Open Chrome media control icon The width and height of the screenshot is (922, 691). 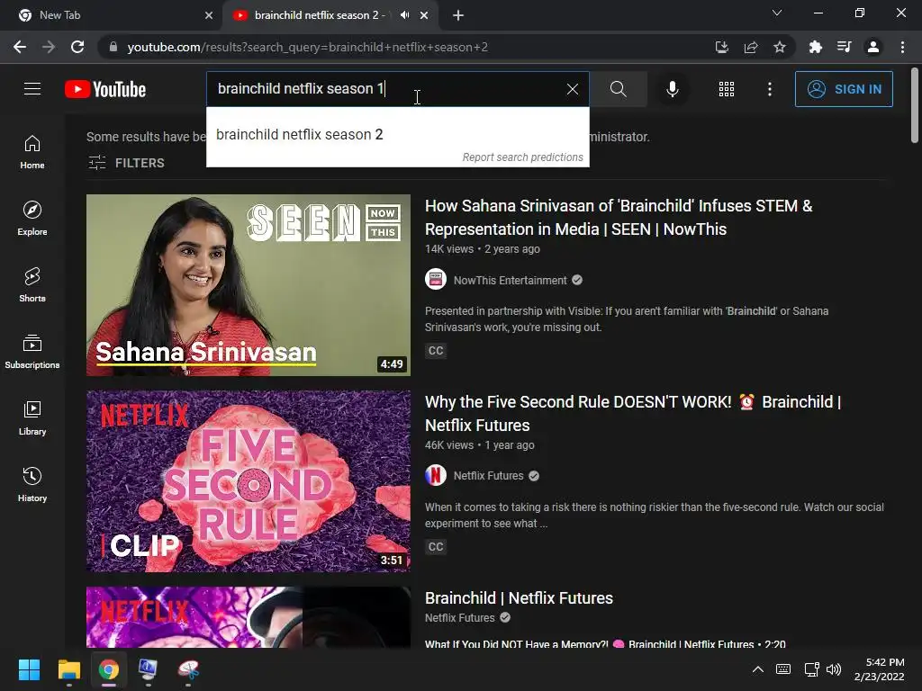tap(845, 47)
